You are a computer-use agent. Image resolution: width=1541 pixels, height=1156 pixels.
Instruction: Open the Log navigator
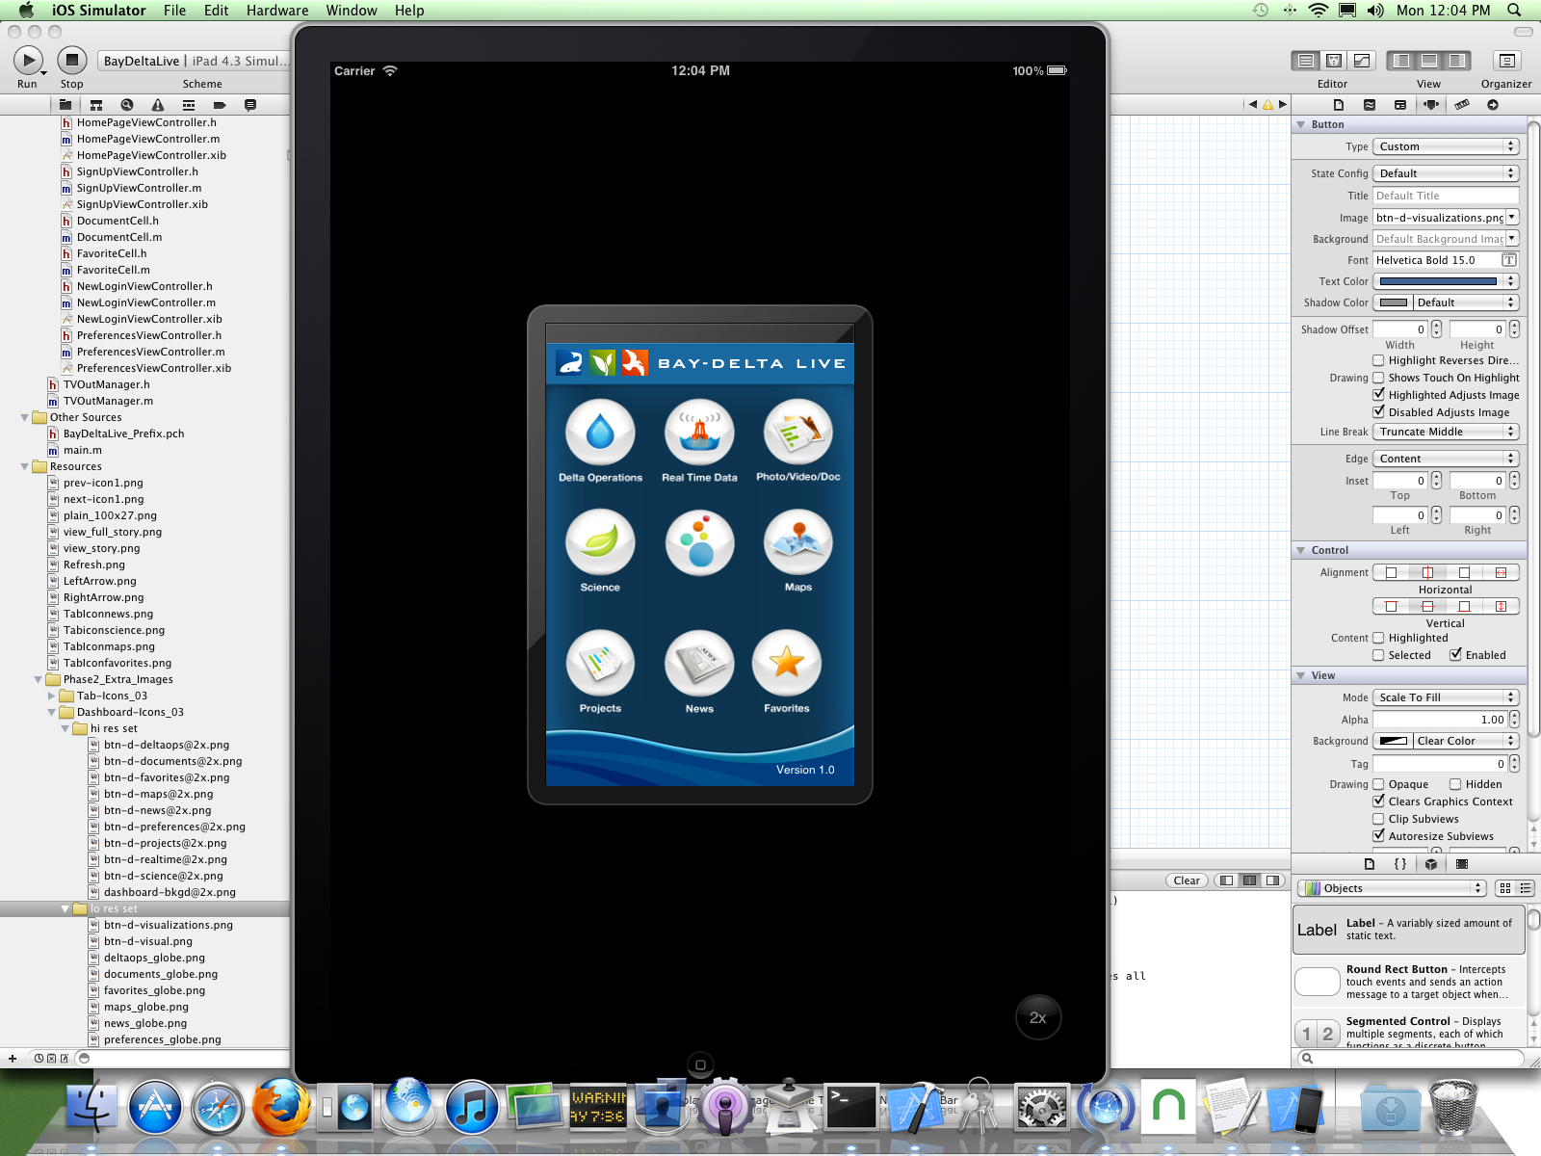[x=250, y=105]
